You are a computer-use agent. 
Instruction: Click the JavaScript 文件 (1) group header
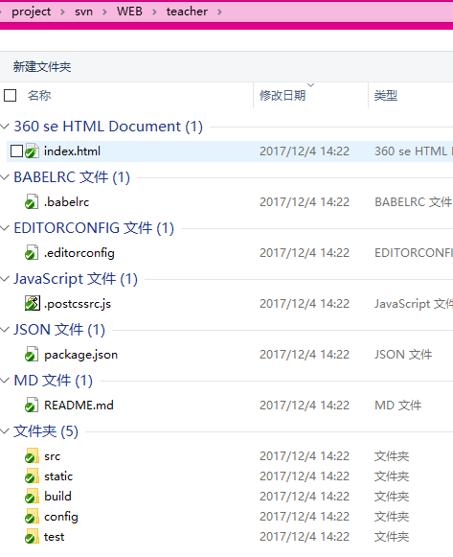coord(76,279)
